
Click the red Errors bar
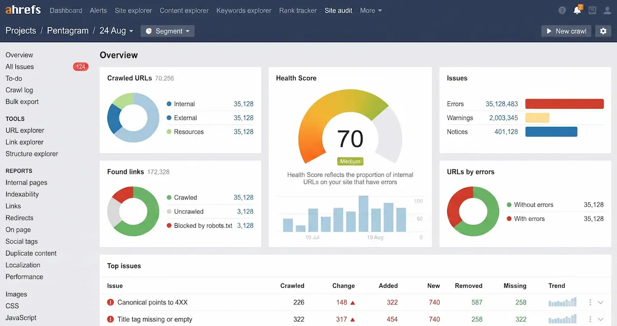[x=564, y=104]
